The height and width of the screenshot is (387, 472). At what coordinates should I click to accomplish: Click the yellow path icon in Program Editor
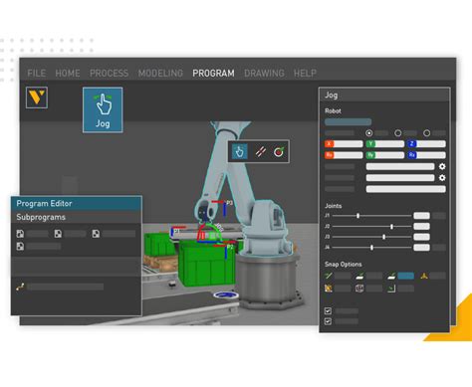tap(20, 287)
